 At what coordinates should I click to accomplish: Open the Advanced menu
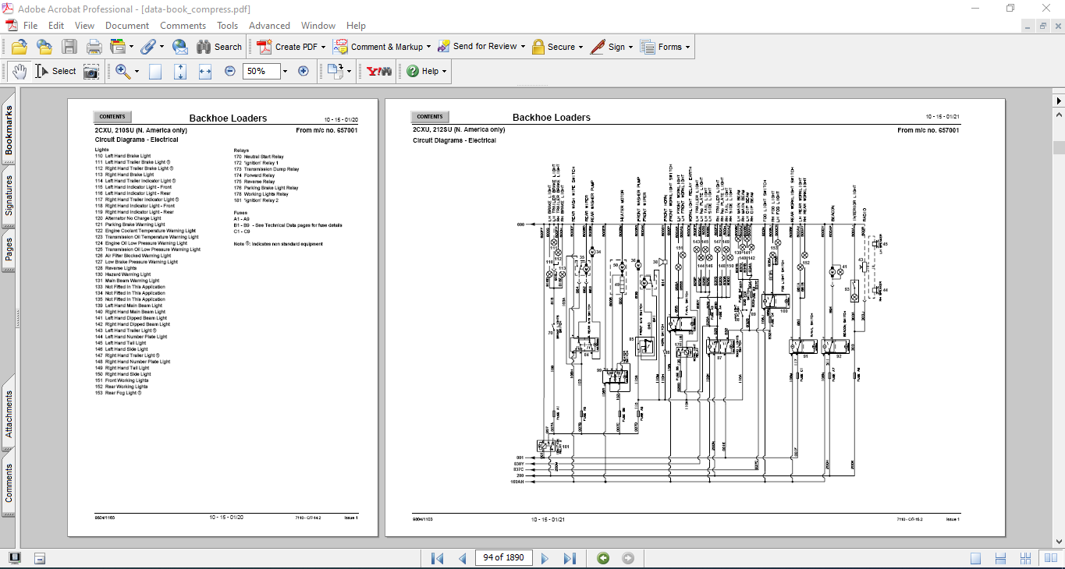(x=269, y=26)
